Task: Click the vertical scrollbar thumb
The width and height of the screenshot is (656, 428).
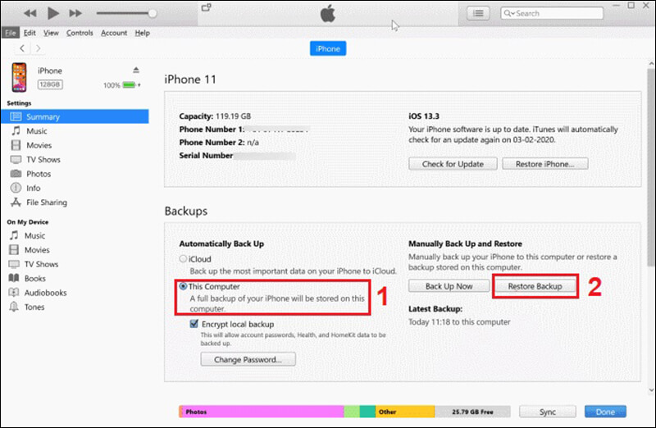Action: tap(651, 167)
